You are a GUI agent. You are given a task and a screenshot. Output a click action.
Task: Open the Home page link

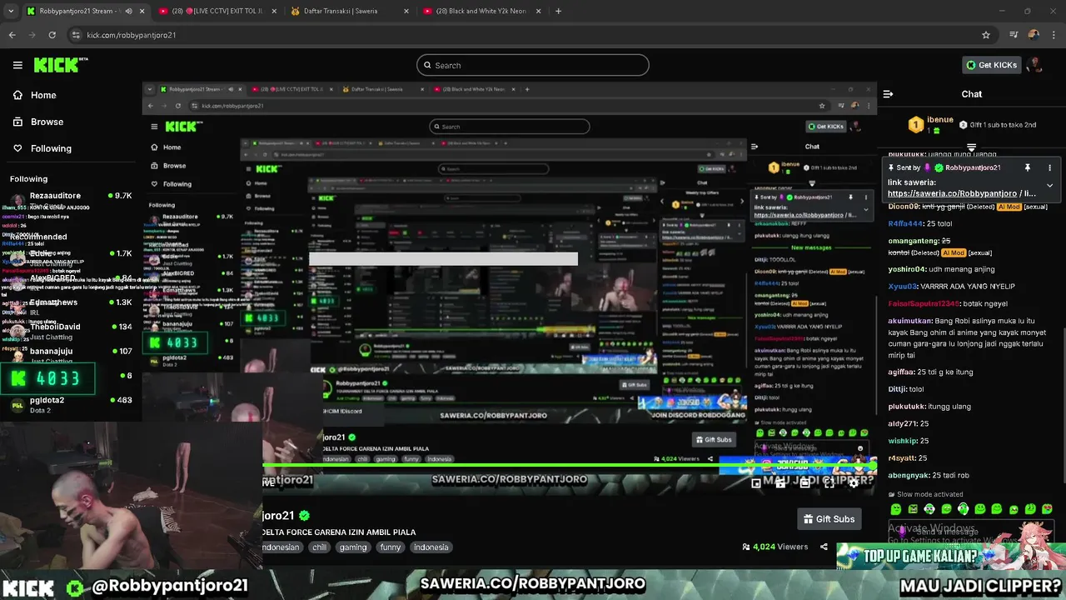click(43, 95)
